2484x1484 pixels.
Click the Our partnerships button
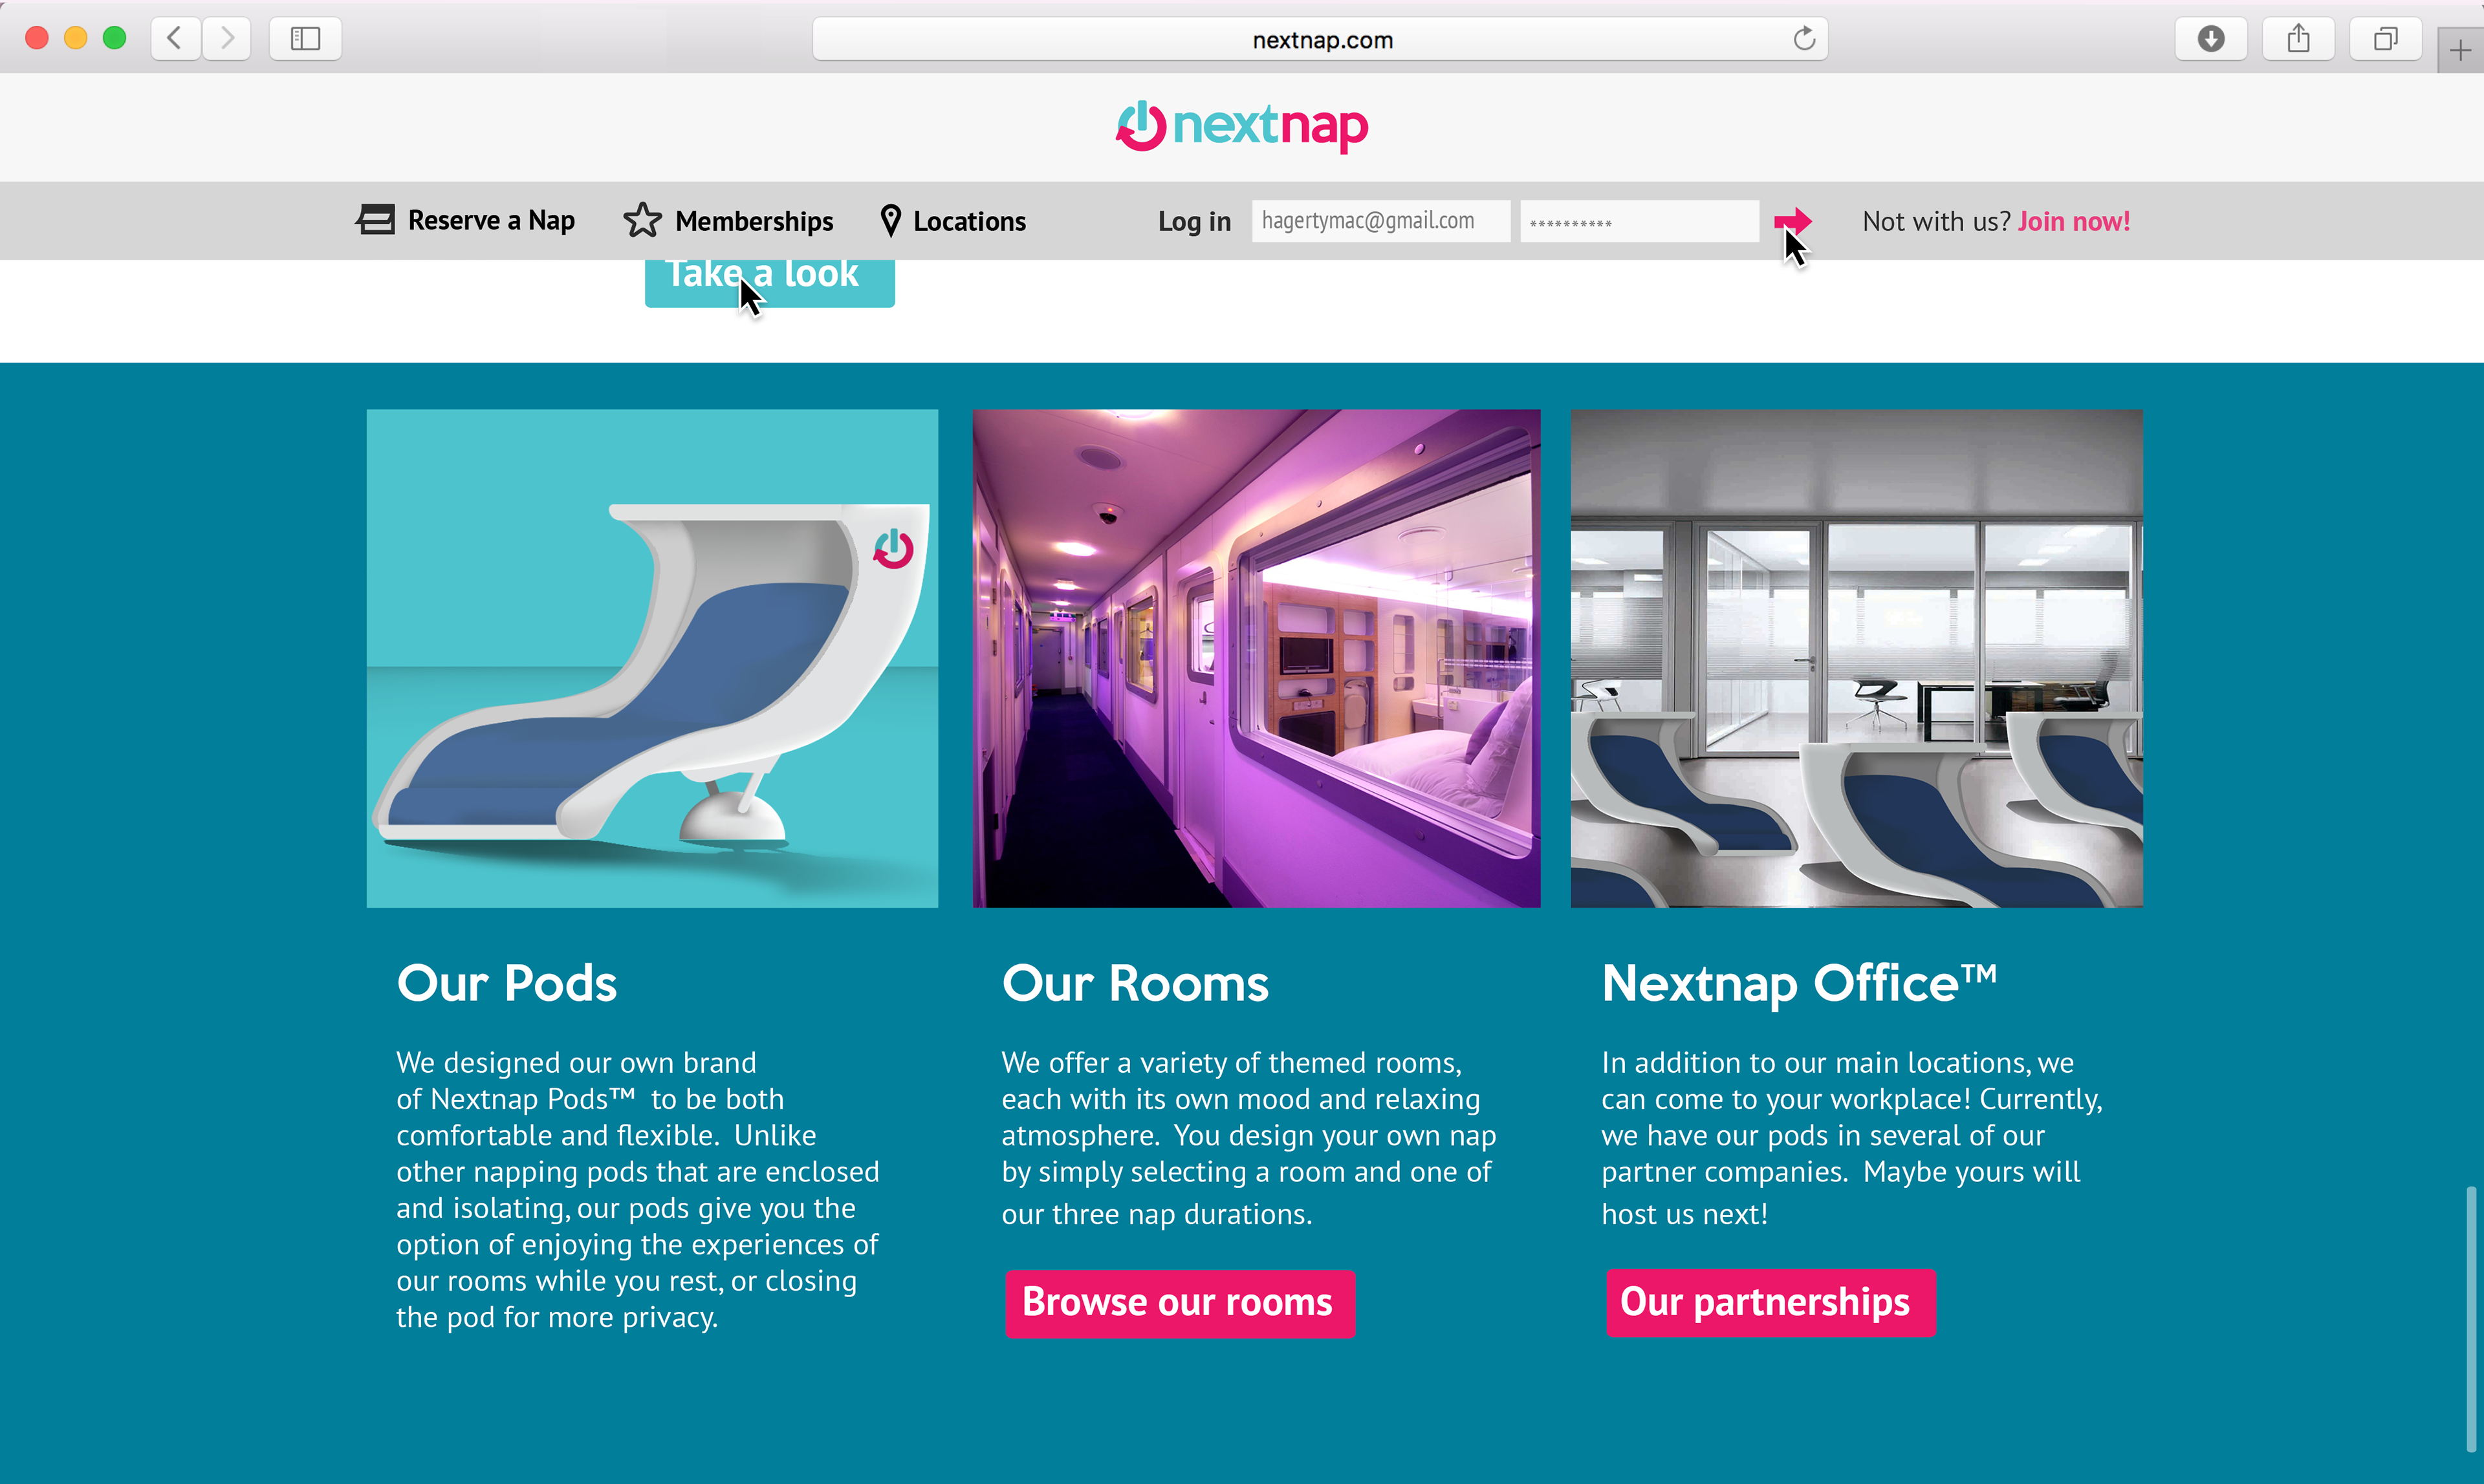click(1770, 1302)
